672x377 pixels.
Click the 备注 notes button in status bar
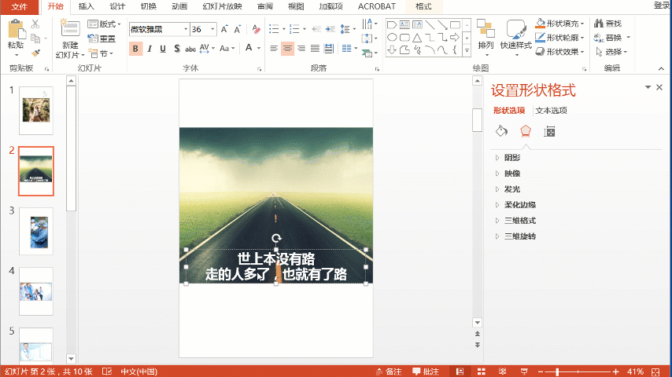tap(389, 372)
